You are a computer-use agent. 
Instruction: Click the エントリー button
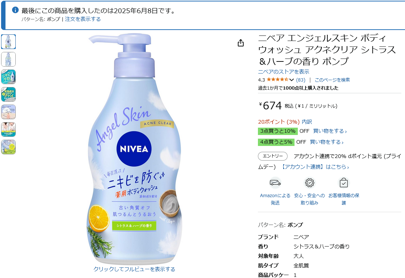pos(273,156)
